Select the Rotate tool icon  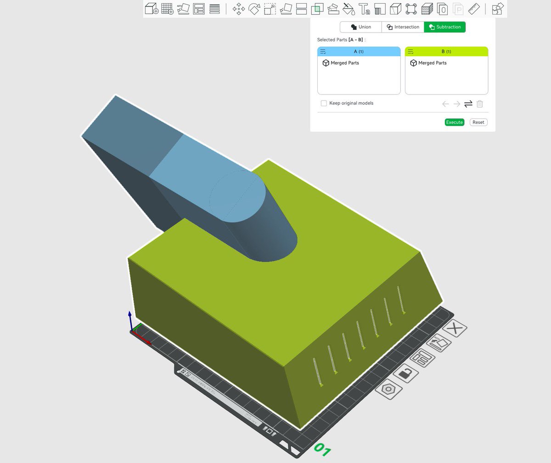coord(254,9)
